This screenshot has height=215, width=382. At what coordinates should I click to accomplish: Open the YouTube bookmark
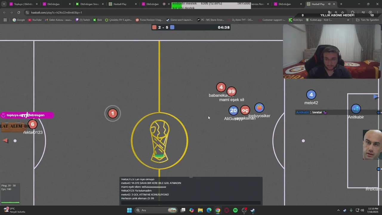(x=35, y=20)
